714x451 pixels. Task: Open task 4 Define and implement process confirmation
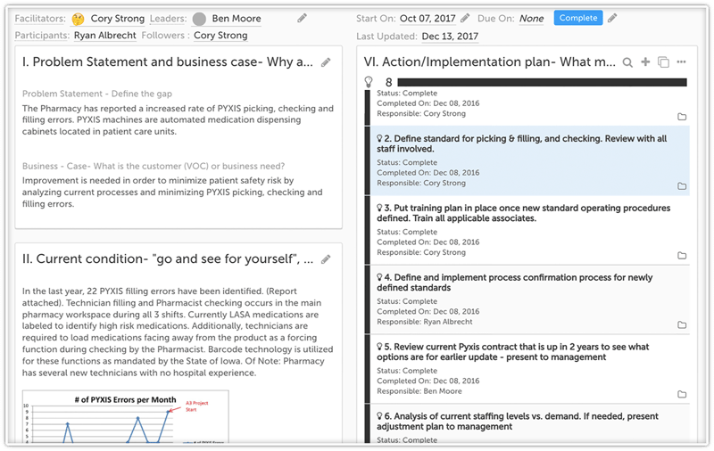515,283
